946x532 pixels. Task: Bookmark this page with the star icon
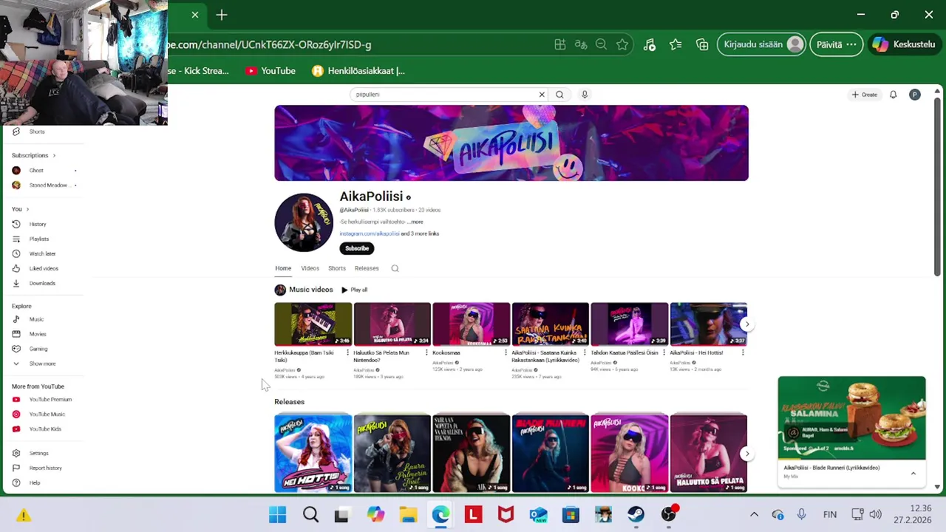coord(622,44)
